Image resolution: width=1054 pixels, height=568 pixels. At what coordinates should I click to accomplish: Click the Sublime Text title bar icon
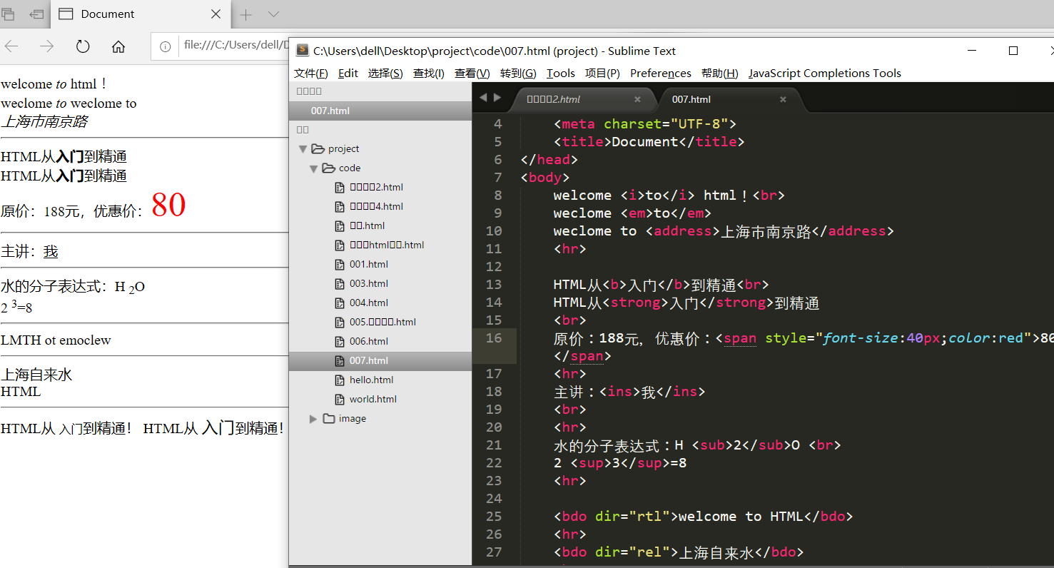pyautogui.click(x=302, y=51)
